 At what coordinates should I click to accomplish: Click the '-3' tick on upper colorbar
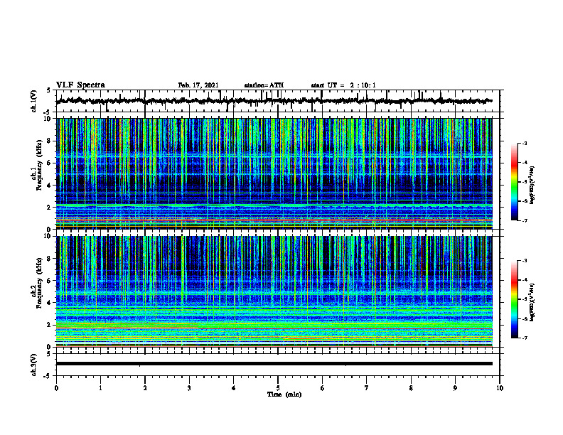pyautogui.click(x=524, y=143)
